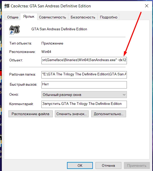The width and height of the screenshot is (153, 171).
Task: Expand the Окно dropdown arrow
Action: [124, 95]
